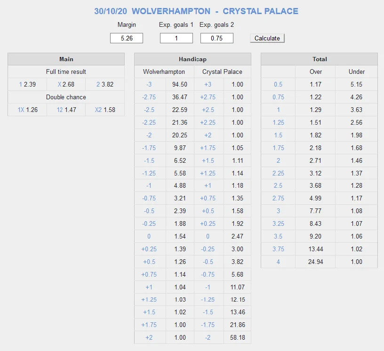Click the 0.5 total goals line
Image resolution: width=384 pixels, height=351 pixels.
278,85
